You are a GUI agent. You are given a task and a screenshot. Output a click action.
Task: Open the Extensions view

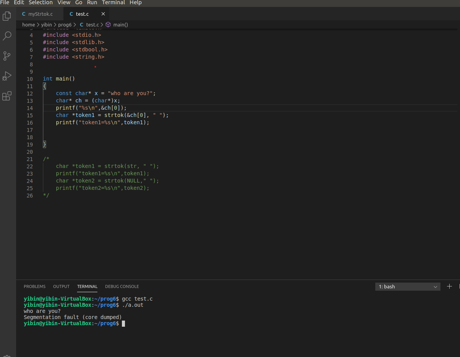tap(7, 96)
